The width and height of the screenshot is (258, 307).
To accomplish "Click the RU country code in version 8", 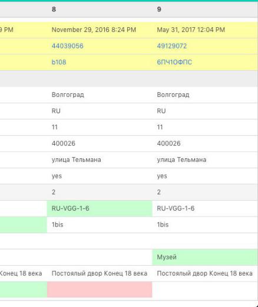I will click(x=56, y=111).
